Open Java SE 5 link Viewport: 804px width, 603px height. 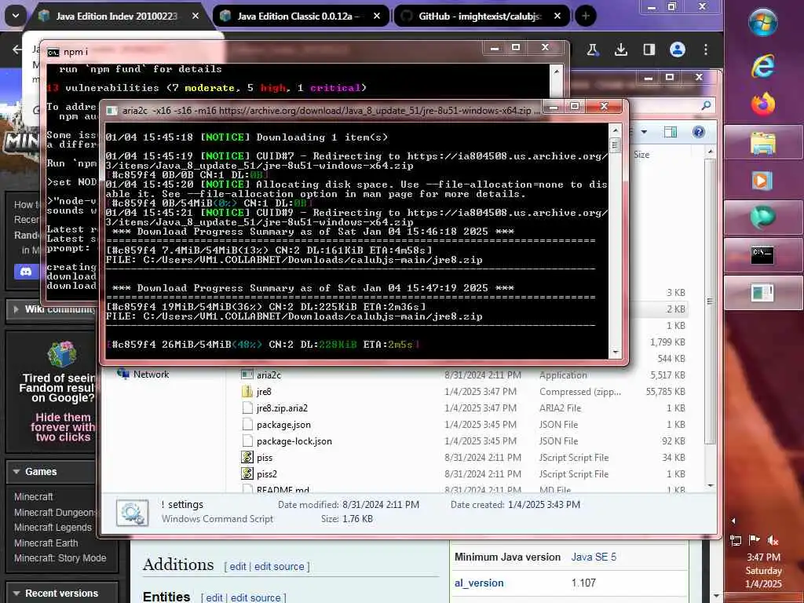[x=594, y=557]
